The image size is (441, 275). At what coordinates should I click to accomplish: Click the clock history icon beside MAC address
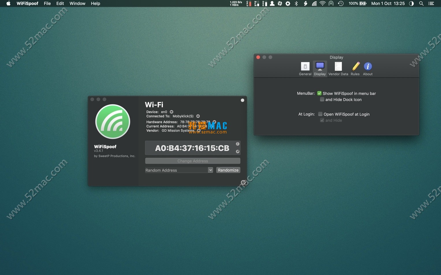click(x=238, y=144)
